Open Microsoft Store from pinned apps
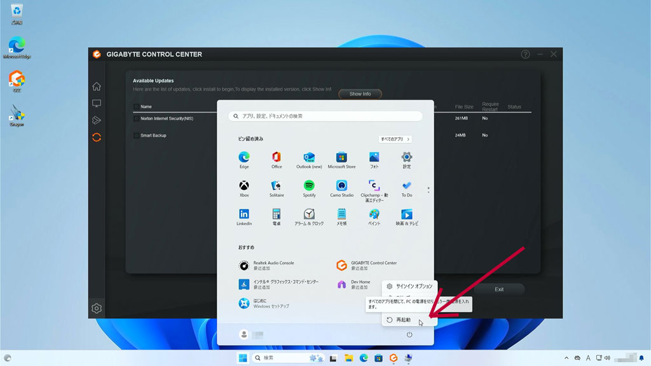This screenshot has width=651, height=366. (x=341, y=157)
